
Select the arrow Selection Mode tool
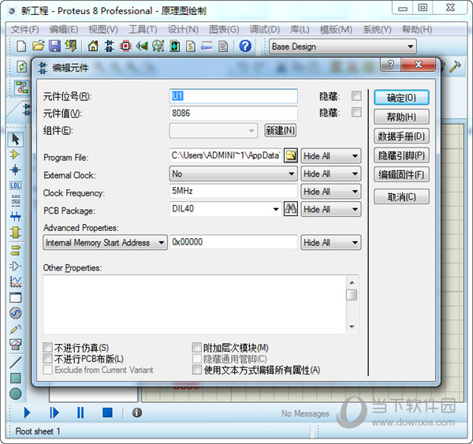pyautogui.click(x=16, y=139)
